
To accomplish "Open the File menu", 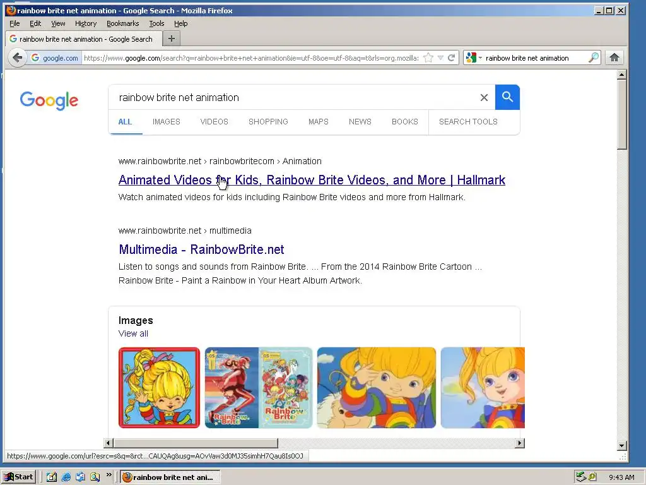I will pos(15,23).
